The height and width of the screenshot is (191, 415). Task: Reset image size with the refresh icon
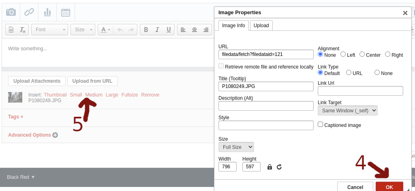tap(279, 167)
